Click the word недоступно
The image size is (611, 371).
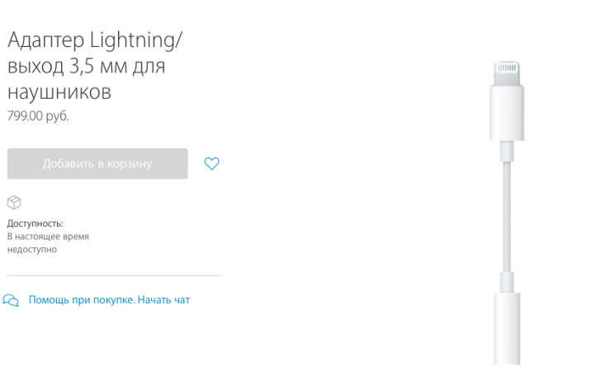pos(32,249)
